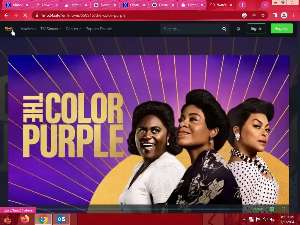300x225 pixels.
Task: Click the address bar URL
Action: pyautogui.click(x=83, y=15)
